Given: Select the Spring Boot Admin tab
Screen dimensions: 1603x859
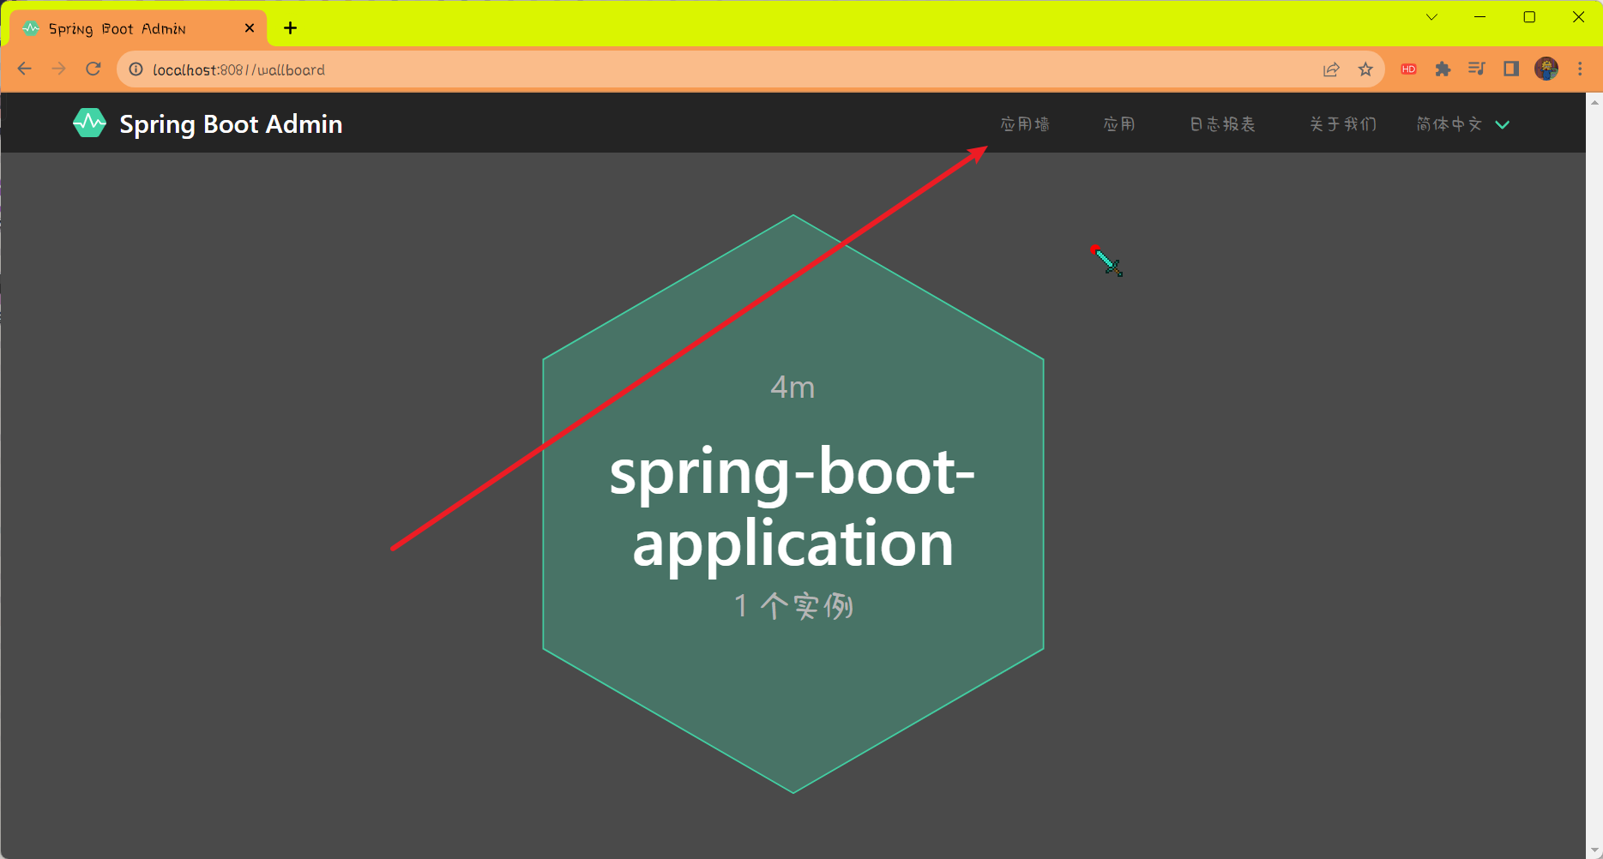Looking at the screenshot, I should click(x=139, y=28).
